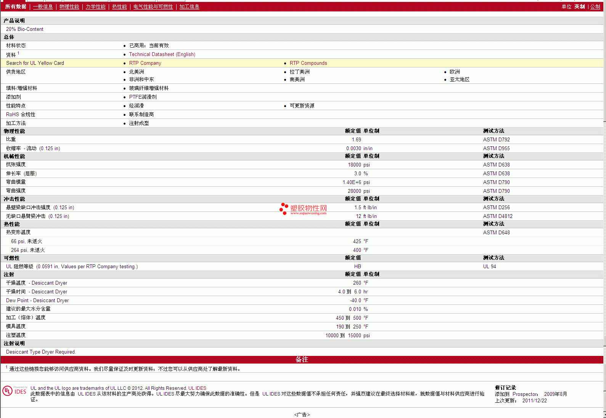Click the flexural modulus value 1.40E+6
This screenshot has height=418, width=606.
coord(352,182)
